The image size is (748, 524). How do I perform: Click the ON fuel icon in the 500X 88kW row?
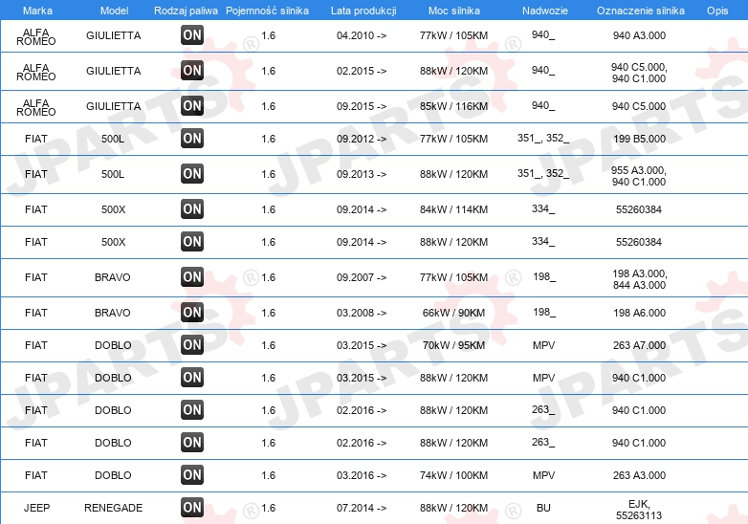pyautogui.click(x=192, y=242)
